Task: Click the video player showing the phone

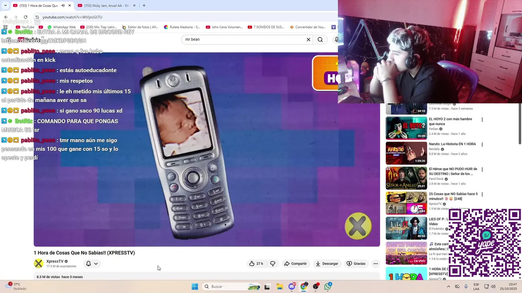Action: coord(207,149)
